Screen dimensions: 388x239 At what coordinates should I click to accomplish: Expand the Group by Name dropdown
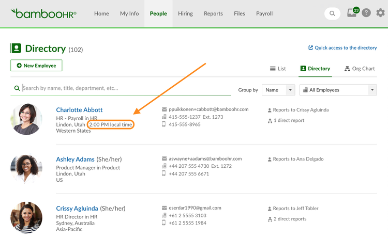point(278,90)
